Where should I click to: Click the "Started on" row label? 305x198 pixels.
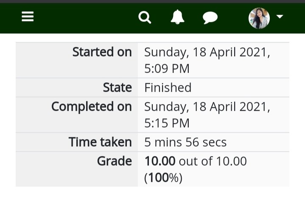(x=102, y=52)
